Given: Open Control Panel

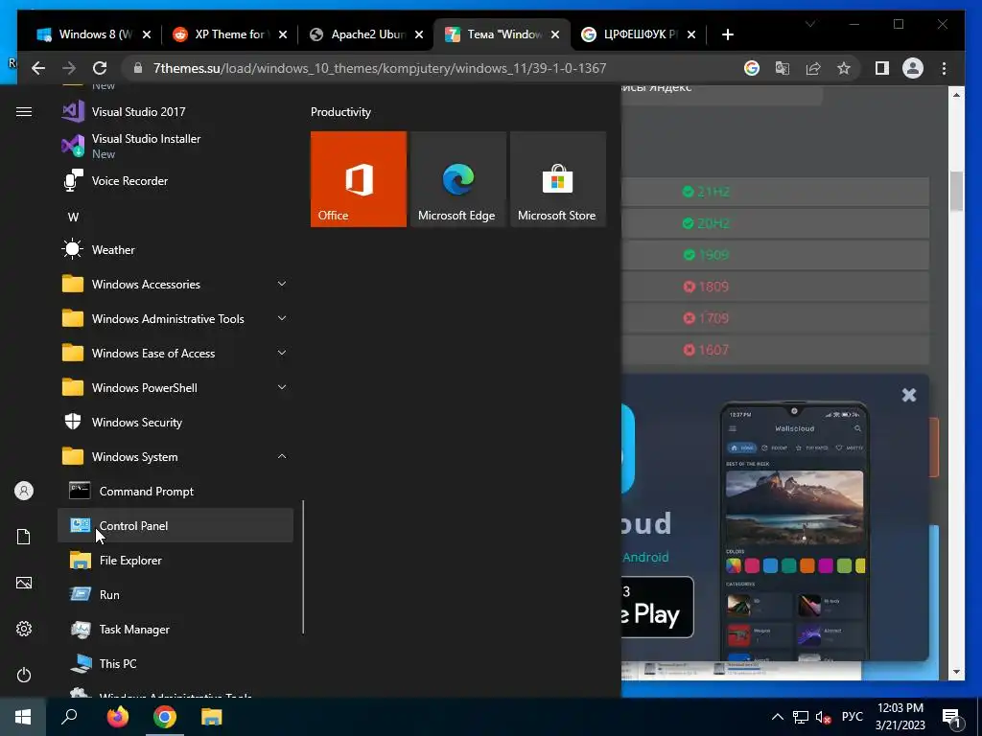Looking at the screenshot, I should pos(175,526).
